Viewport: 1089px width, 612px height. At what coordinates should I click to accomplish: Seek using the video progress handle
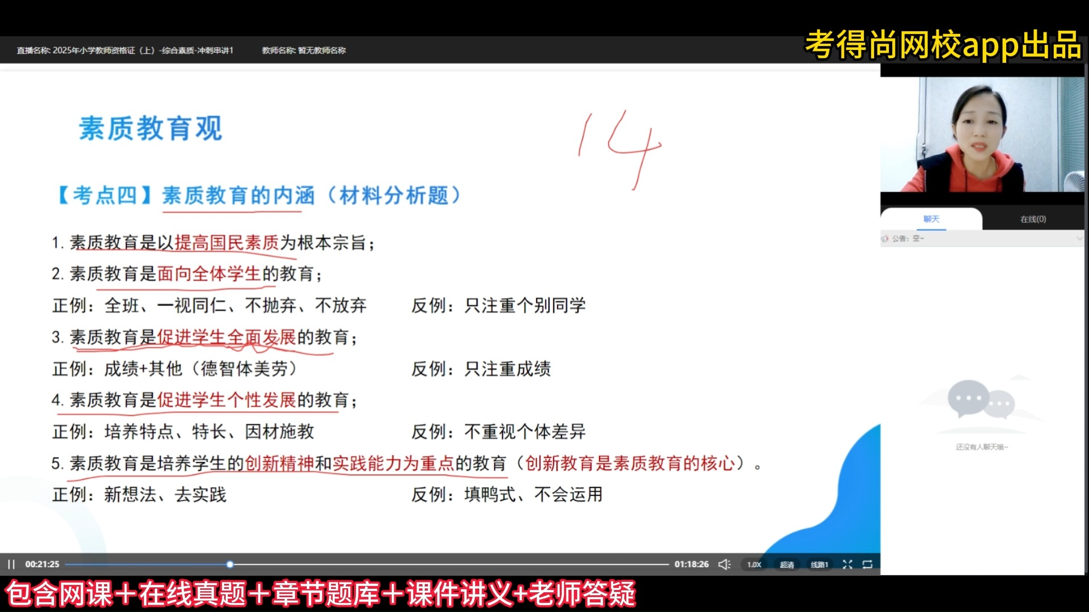point(230,564)
